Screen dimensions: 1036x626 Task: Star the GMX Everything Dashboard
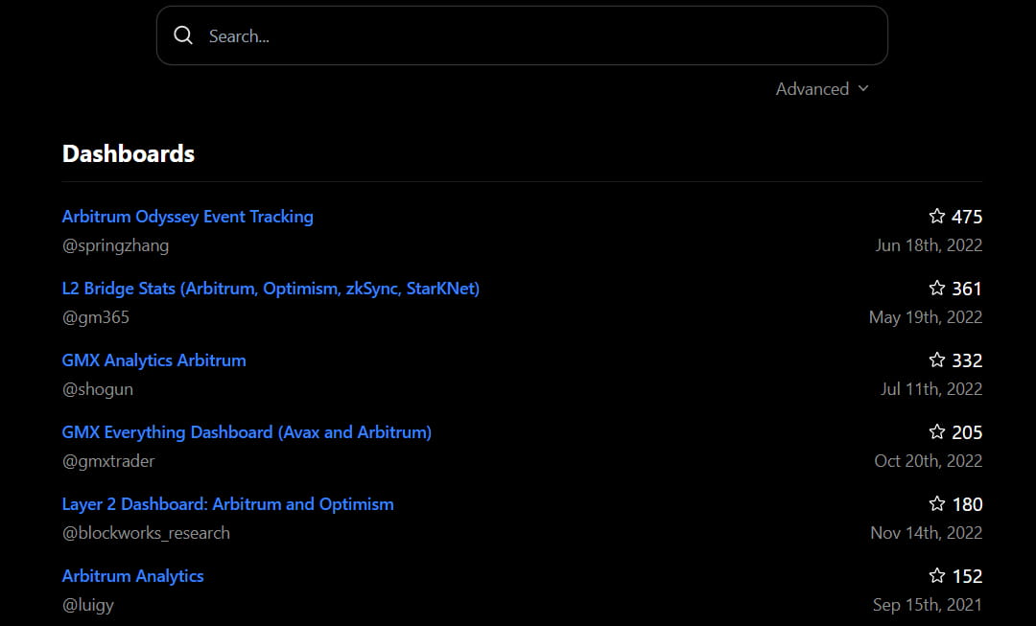pos(937,432)
